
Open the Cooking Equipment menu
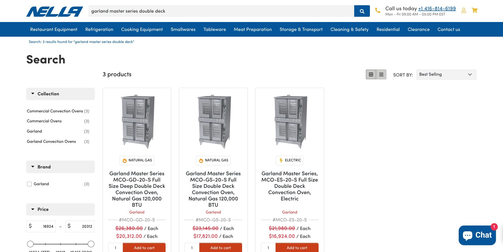[x=142, y=29]
